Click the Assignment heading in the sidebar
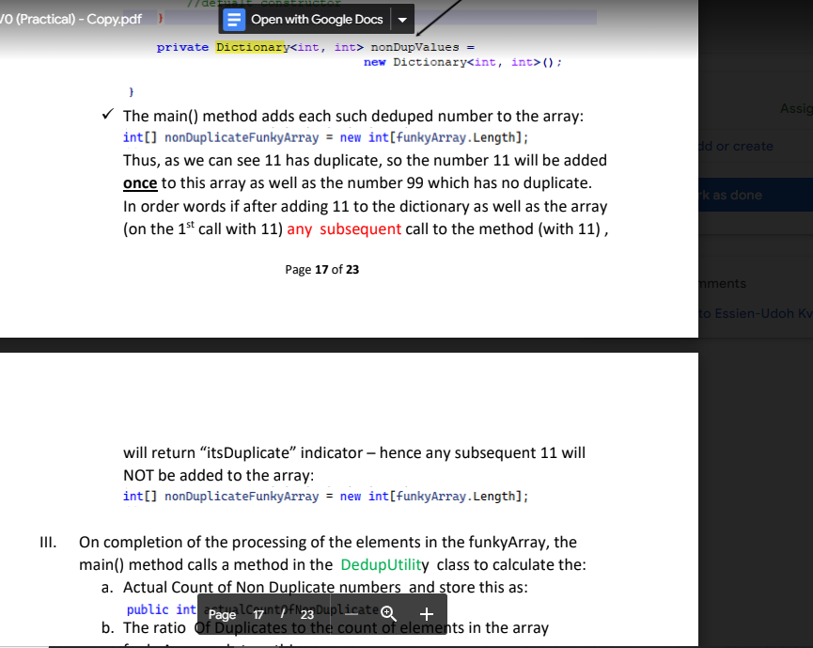The height and width of the screenshot is (648, 813). pos(795,108)
